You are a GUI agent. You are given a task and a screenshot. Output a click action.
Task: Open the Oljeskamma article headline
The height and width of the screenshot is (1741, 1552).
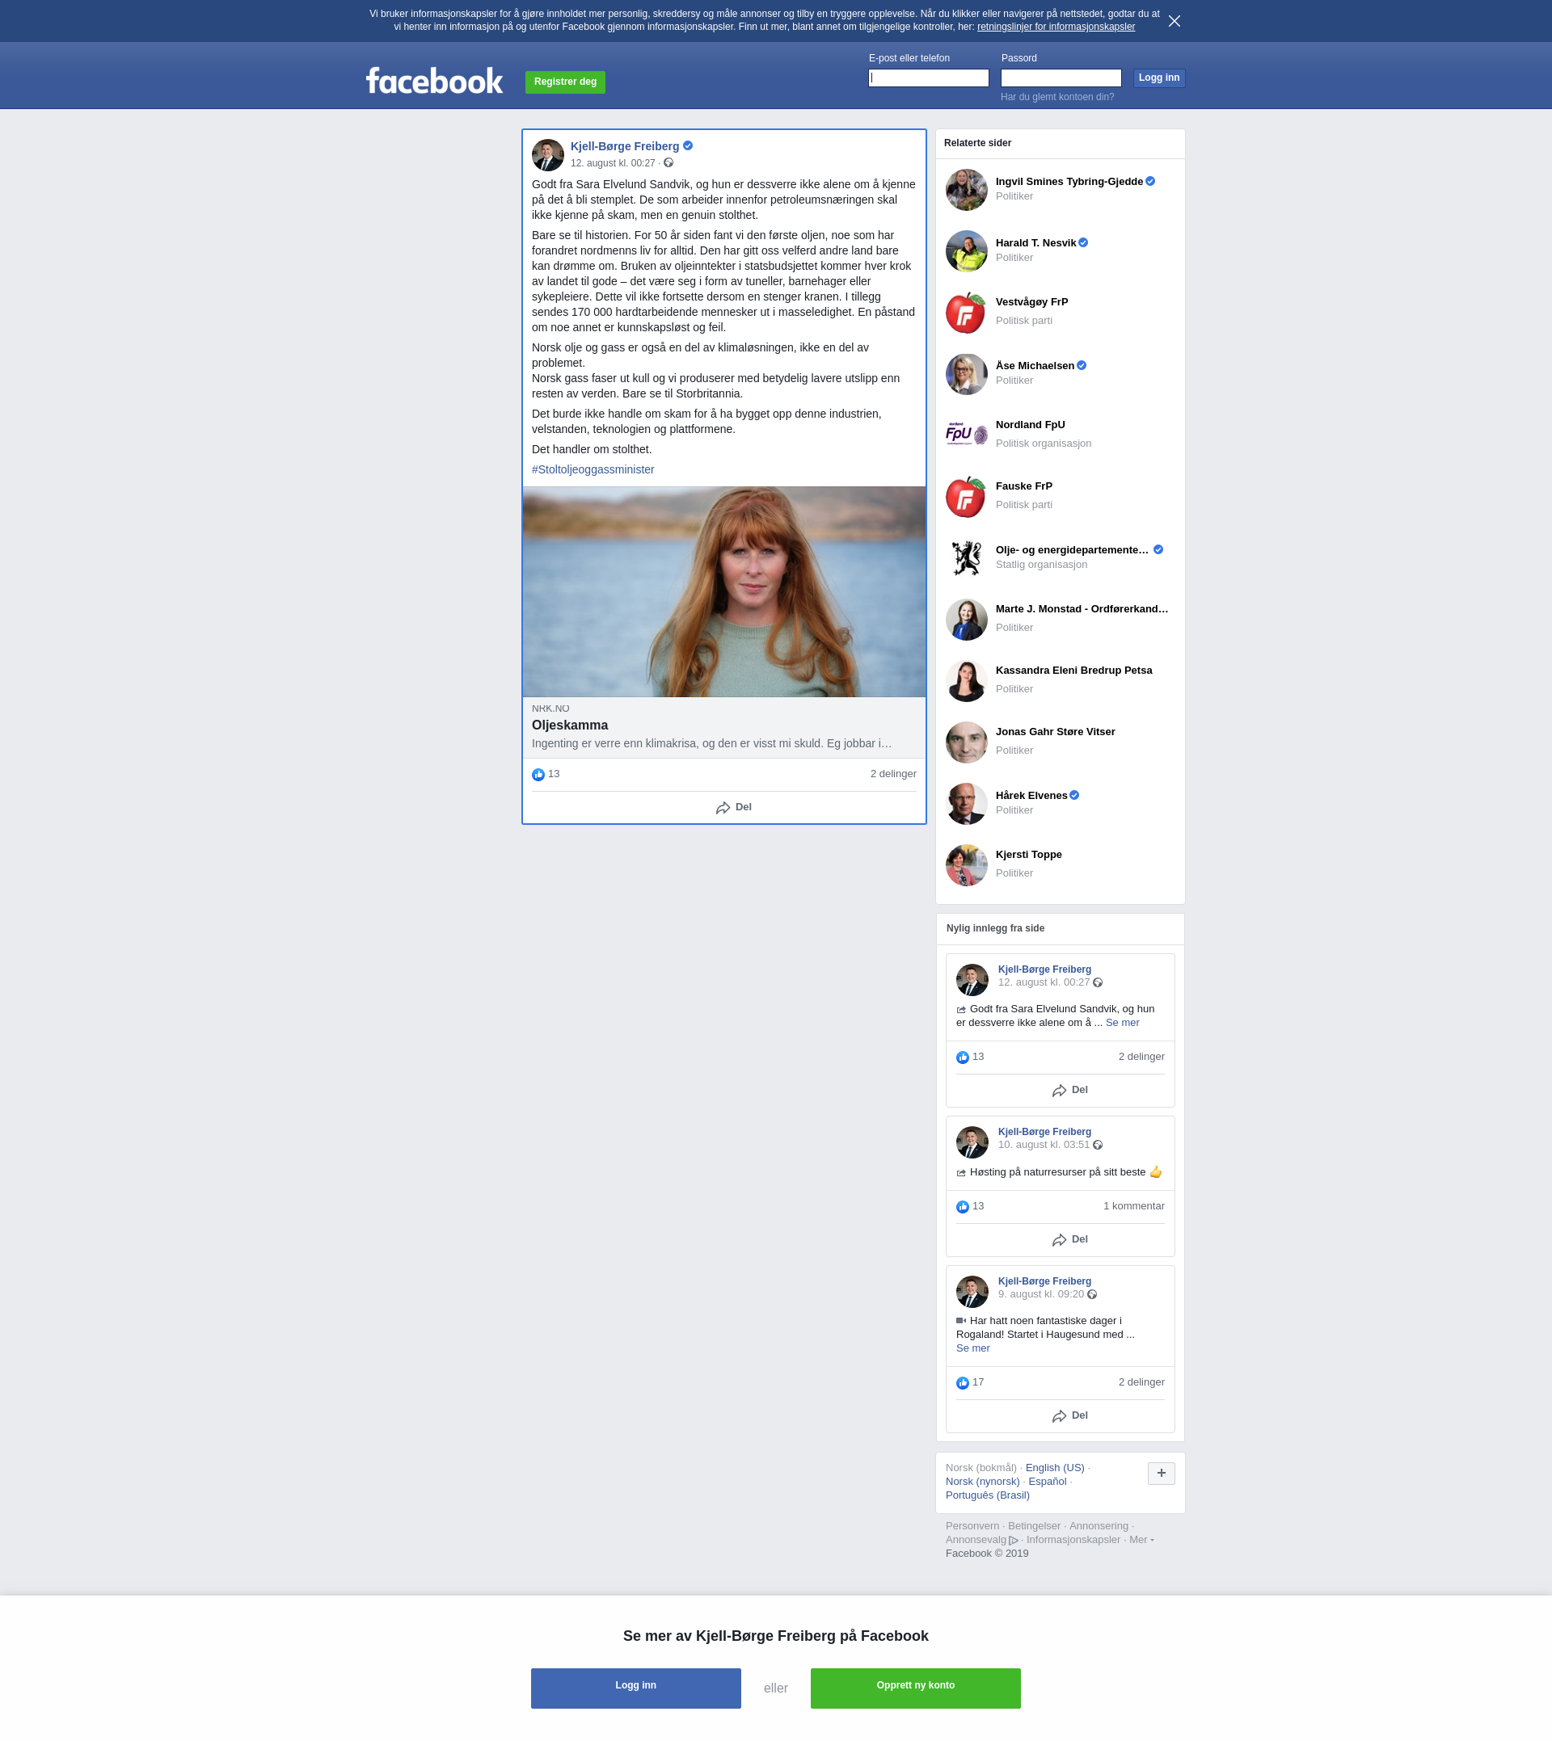tap(570, 725)
